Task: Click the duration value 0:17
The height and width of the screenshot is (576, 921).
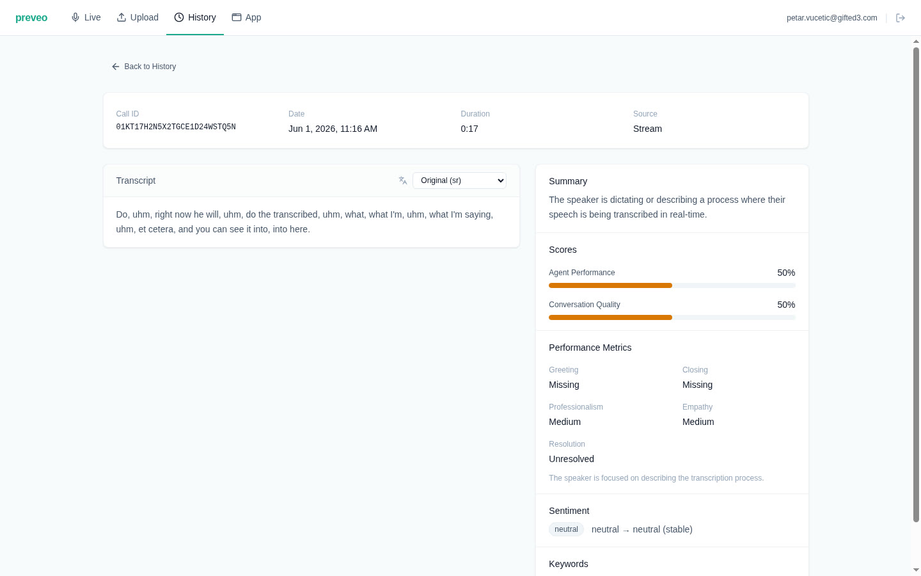Action: pyautogui.click(x=469, y=129)
